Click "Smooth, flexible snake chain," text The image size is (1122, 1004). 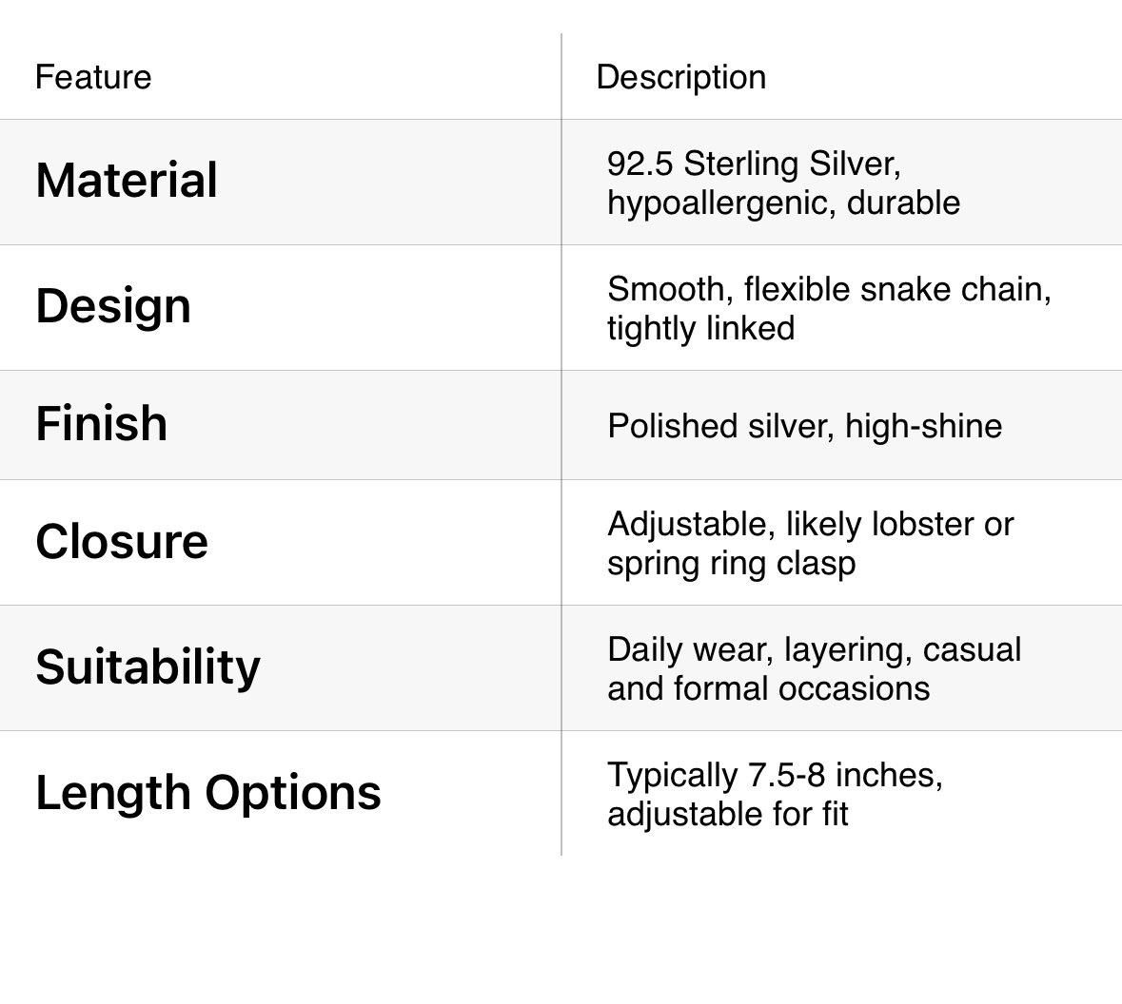click(x=829, y=289)
